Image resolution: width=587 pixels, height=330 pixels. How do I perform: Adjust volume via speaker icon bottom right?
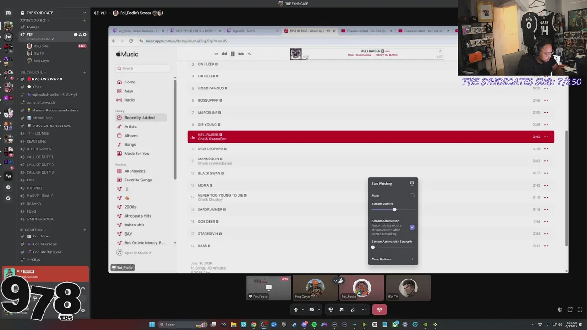(x=559, y=310)
